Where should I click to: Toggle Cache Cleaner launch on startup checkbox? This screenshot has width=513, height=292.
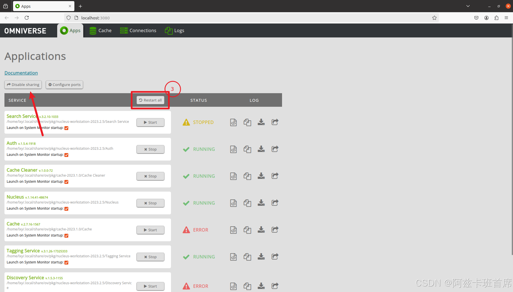click(x=66, y=182)
